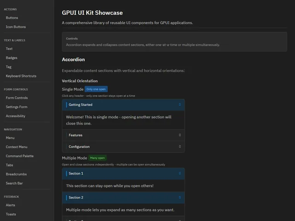Open Context Menu sidebar item
Screen dimensions: 295x221
(17, 147)
